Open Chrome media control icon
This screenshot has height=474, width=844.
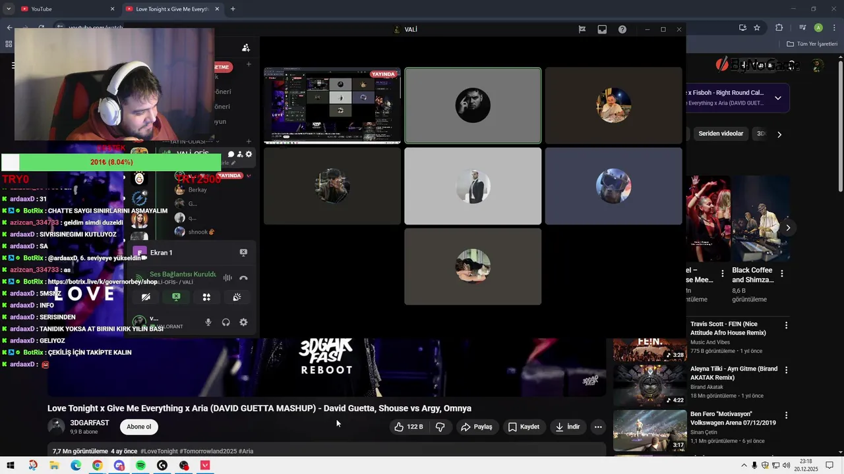pyautogui.click(x=802, y=28)
